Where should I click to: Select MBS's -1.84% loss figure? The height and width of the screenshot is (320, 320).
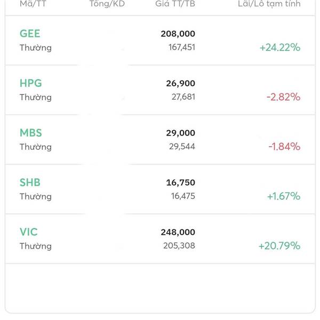click(x=284, y=147)
